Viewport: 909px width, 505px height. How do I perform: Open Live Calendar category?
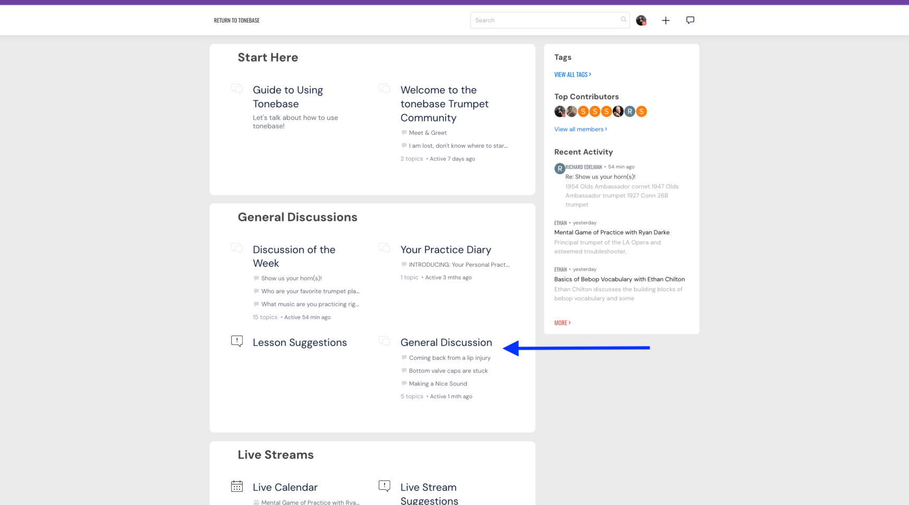pyautogui.click(x=285, y=487)
